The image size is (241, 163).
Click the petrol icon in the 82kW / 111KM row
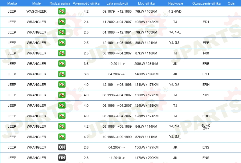coord(62,137)
